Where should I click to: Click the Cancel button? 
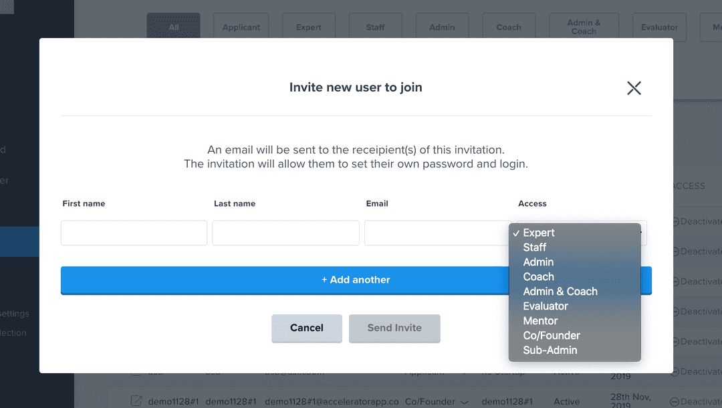pos(307,328)
